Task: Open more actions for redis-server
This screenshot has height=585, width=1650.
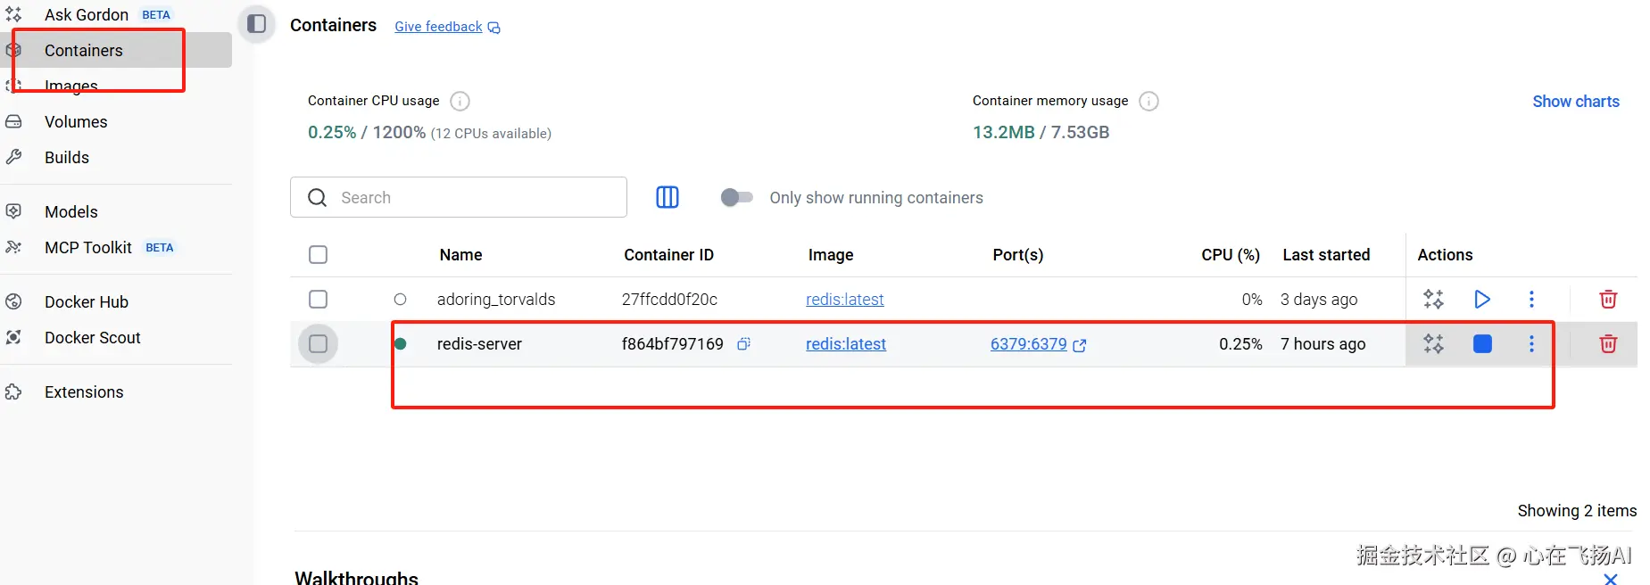Action: pos(1531,344)
